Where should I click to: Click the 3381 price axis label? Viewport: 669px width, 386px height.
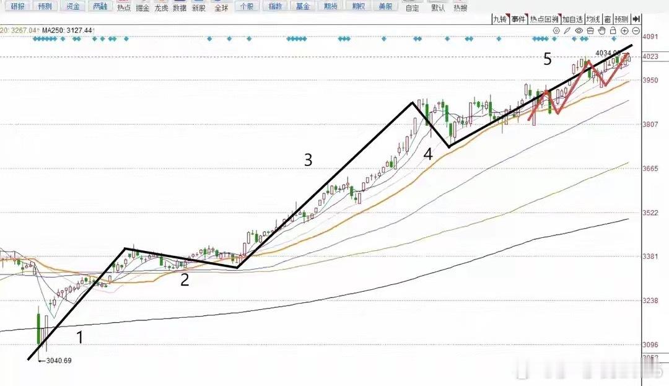pos(650,257)
